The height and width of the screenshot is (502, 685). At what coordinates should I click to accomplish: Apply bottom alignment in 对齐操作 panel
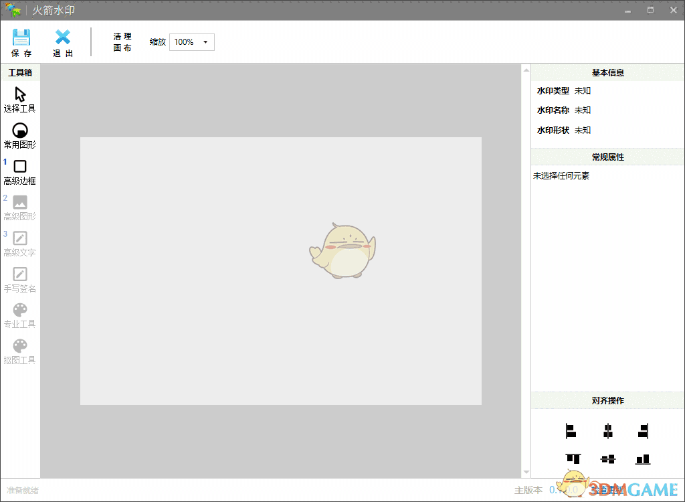(x=643, y=459)
